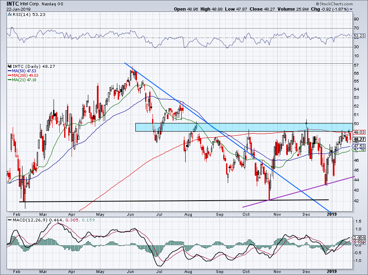Click the RSI(14) legend icon

tap(9, 15)
